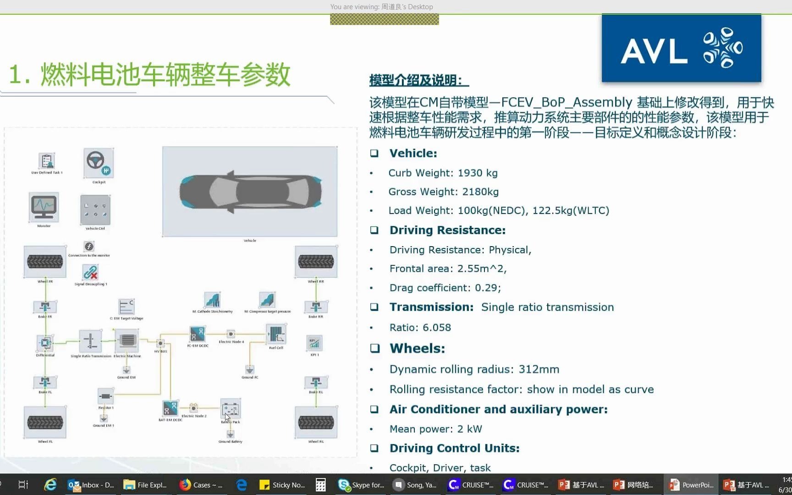
Task: Switch to the Outlook Inbox taskbar item
Action: click(91, 484)
